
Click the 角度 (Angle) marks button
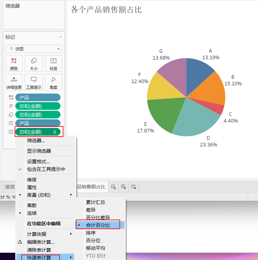[53, 82]
